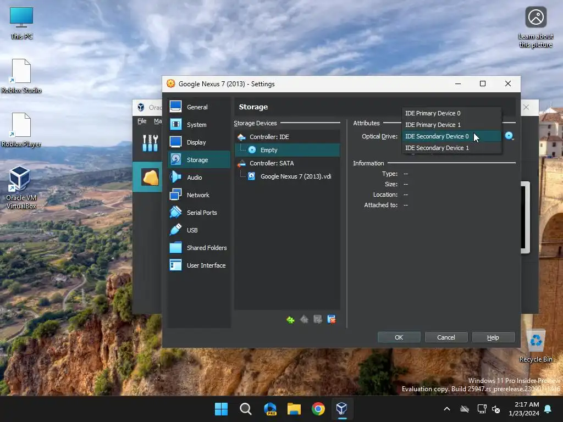This screenshot has height=422, width=563.
Task: Click the network tray icon
Action: (482, 409)
